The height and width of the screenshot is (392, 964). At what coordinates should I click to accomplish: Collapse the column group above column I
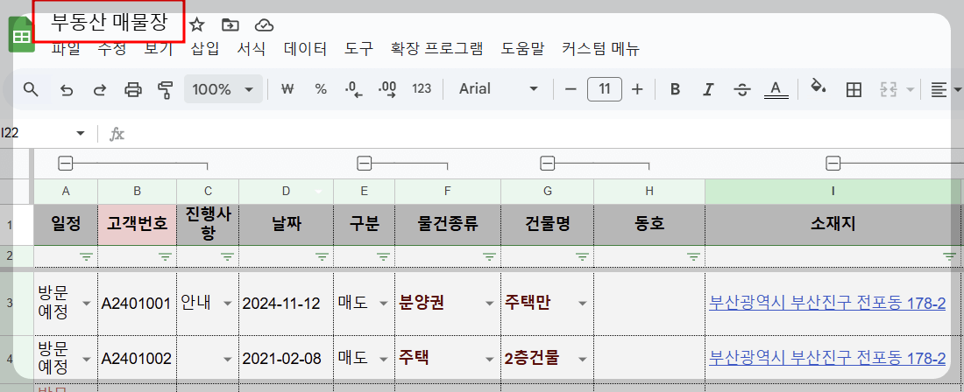click(833, 163)
